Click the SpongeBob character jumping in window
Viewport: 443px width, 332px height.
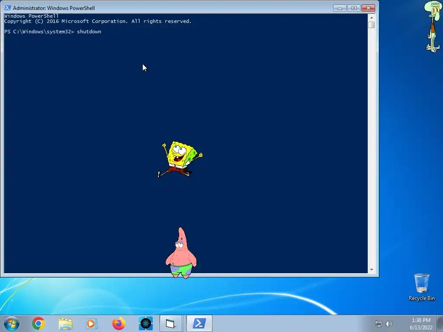[x=180, y=159]
